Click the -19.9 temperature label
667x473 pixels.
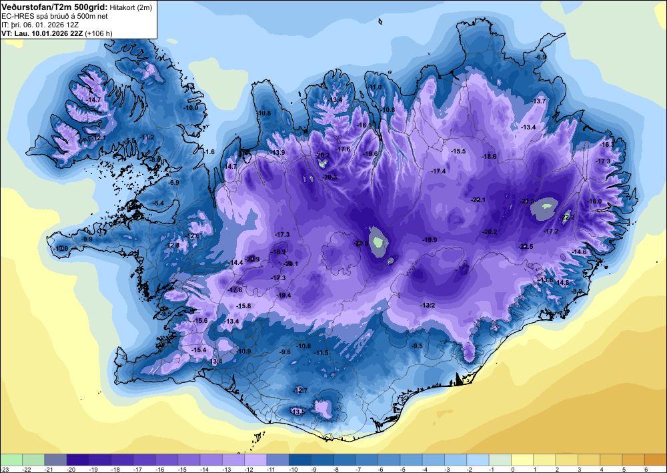(x=430, y=240)
